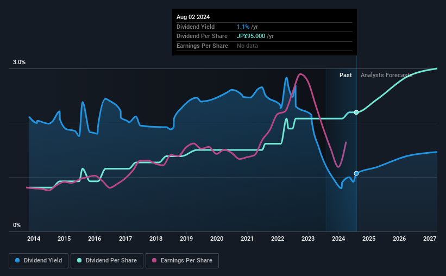Click the blue Dividend Yield legend dot
Screen dimensions: 446x276
point(18,261)
